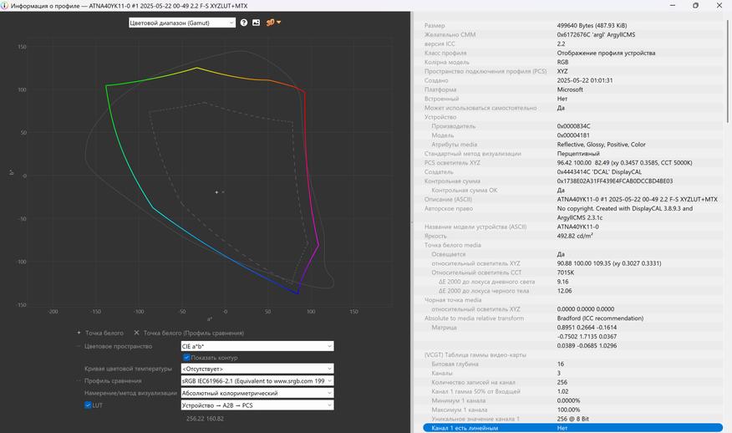Viewport: 732px width, 433px height.
Task: Click the white point plus marker in legend
Action: pyautogui.click(x=79, y=333)
